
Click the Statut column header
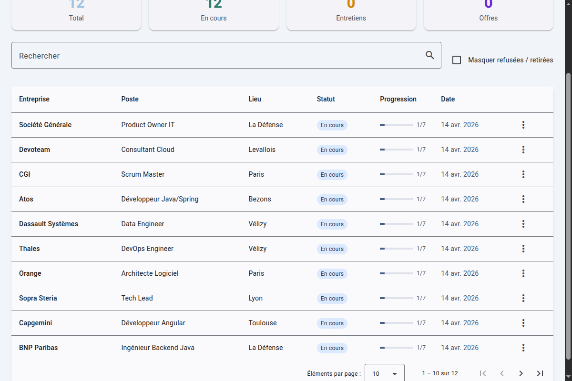326,99
